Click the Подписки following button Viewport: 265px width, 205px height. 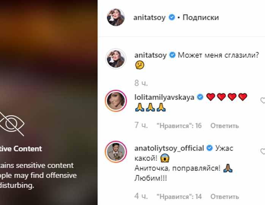pos(201,17)
